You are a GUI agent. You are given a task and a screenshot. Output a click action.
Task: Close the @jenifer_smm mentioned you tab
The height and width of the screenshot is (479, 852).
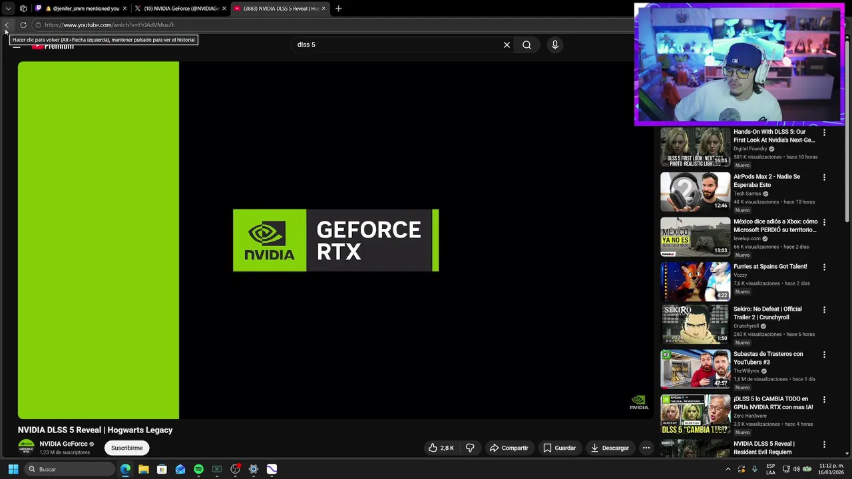[x=124, y=9]
